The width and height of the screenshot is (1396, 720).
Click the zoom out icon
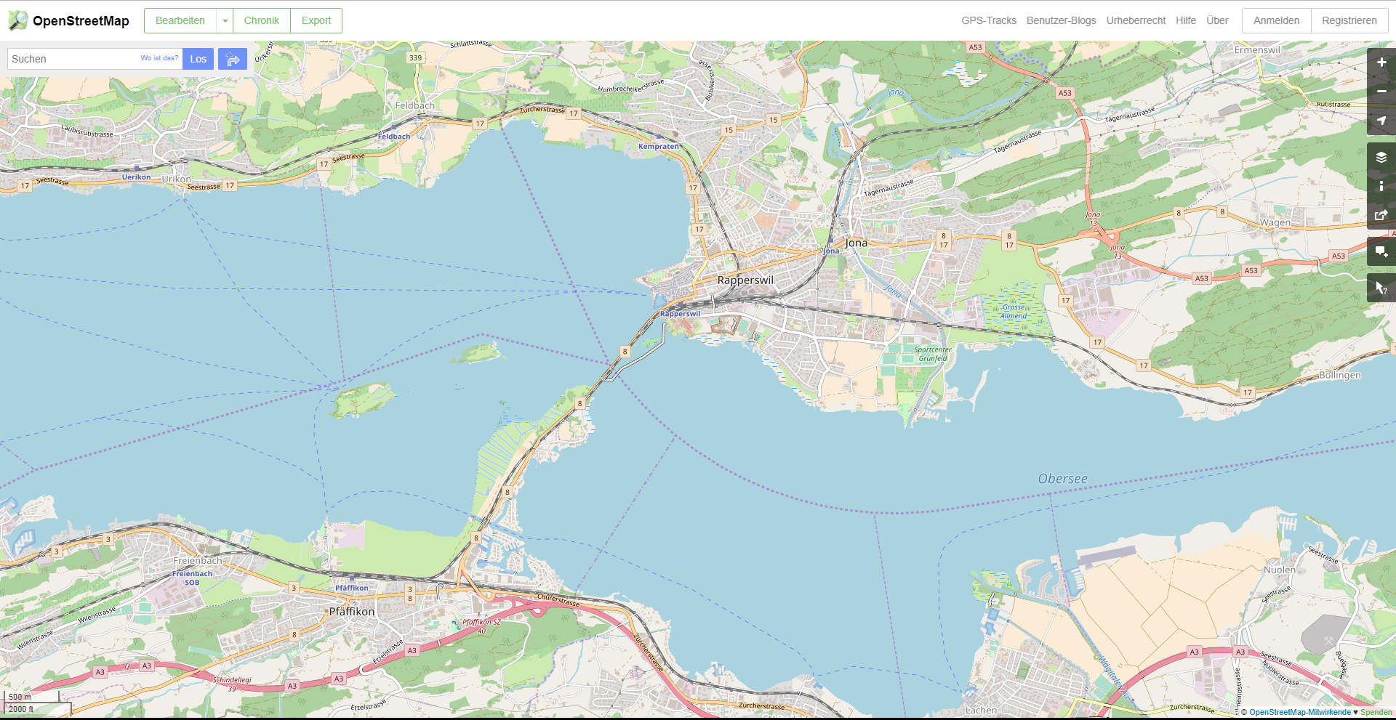(x=1381, y=92)
